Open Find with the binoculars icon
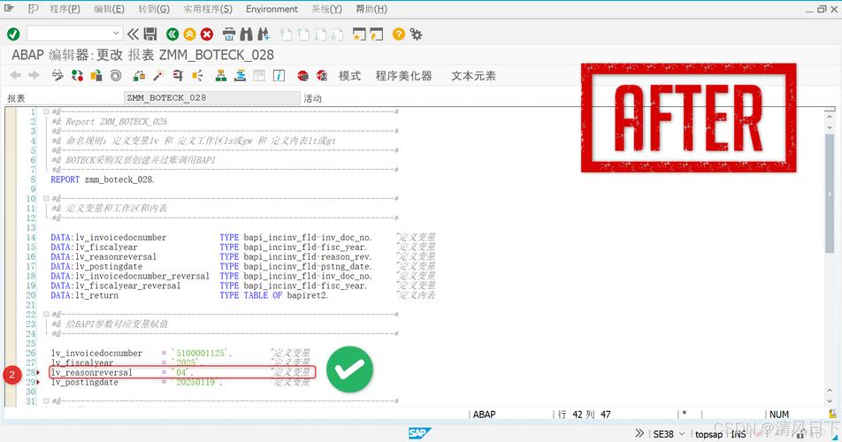The height and width of the screenshot is (442, 842). click(x=247, y=34)
